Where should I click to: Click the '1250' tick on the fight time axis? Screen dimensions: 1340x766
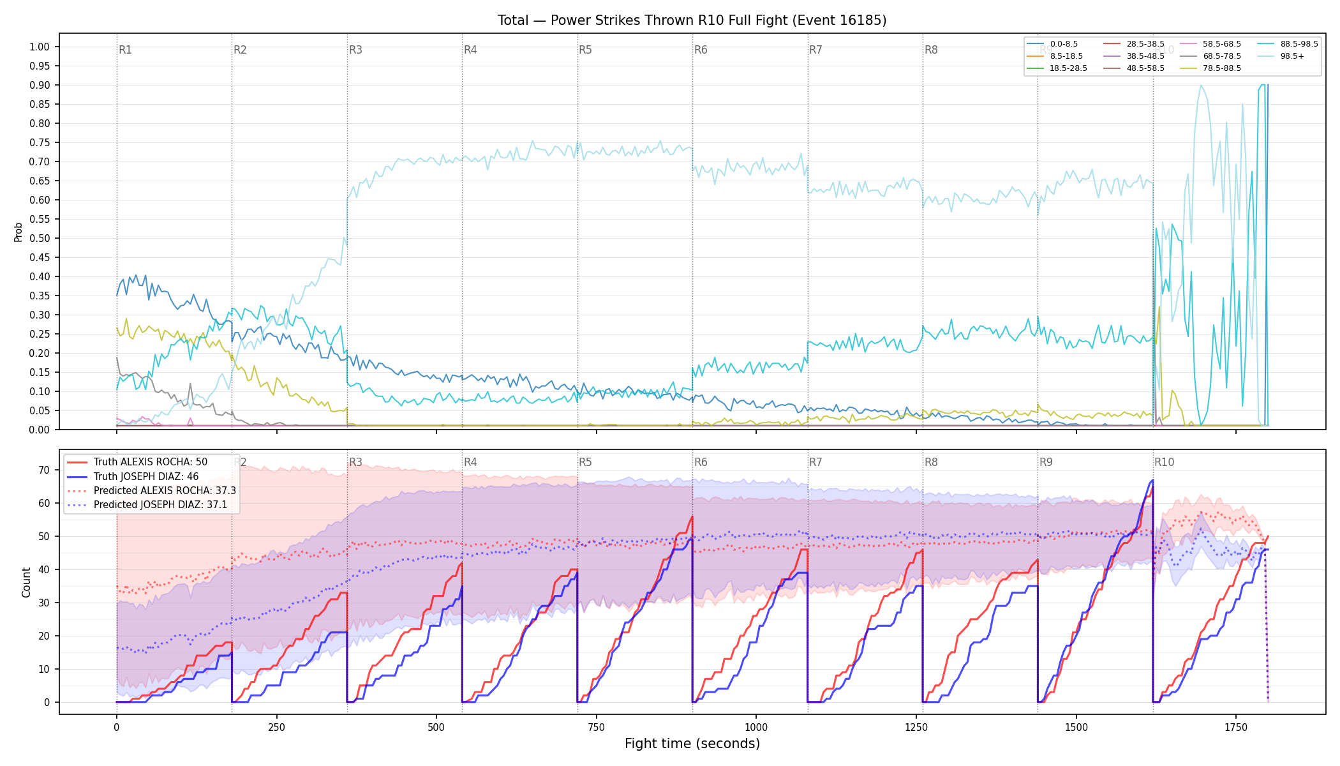pyautogui.click(x=916, y=727)
